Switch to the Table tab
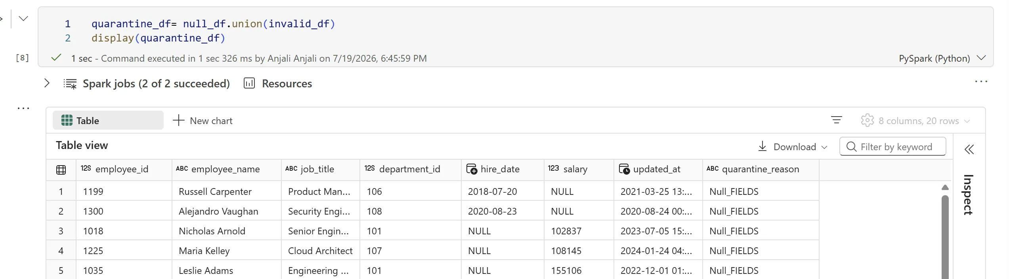Viewport: 1009px width, 279px height. (108, 121)
